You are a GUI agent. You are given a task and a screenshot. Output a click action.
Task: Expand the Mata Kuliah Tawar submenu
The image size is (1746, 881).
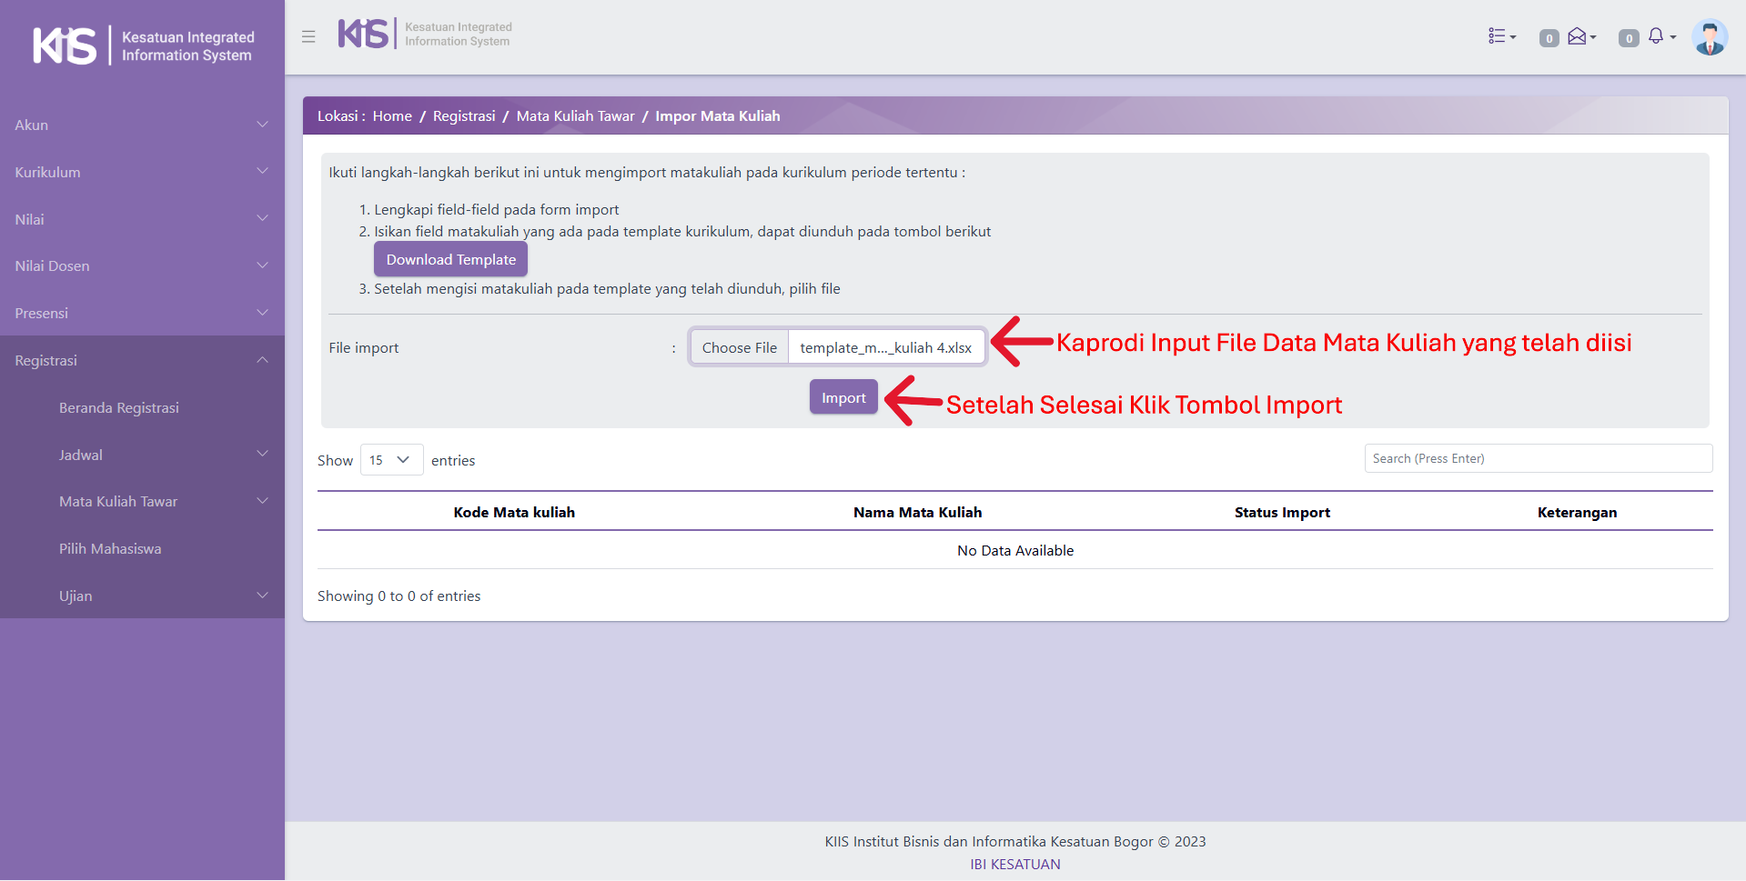coord(162,501)
